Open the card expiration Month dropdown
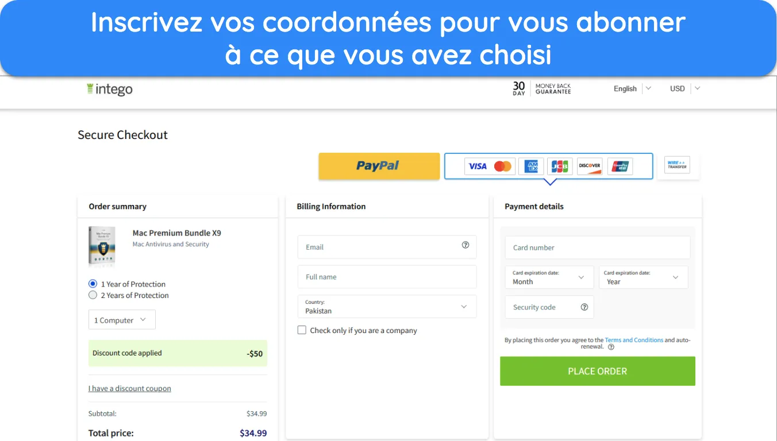The image size is (777, 441). pyautogui.click(x=549, y=277)
